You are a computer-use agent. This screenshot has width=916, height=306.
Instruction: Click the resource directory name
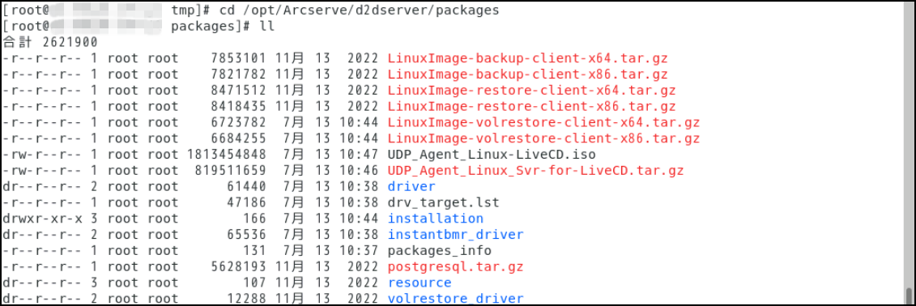tap(420, 283)
